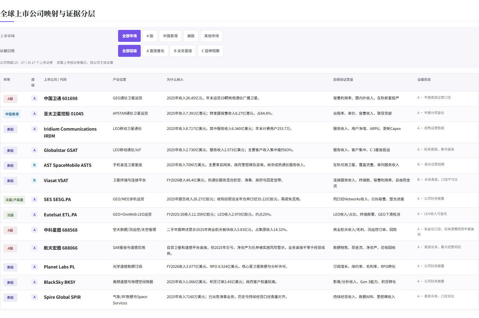The image size is (479, 318).
Task: Select company Viasat VSAT
Action: tap(56, 181)
